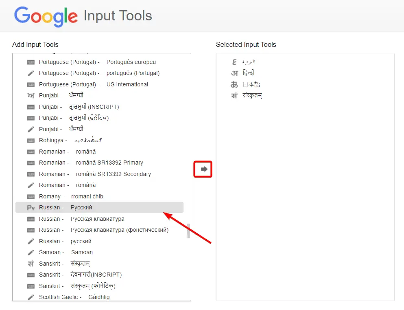Click the keyboard icon beside Portuguese US International
The image size is (404, 310).
pyautogui.click(x=31, y=85)
